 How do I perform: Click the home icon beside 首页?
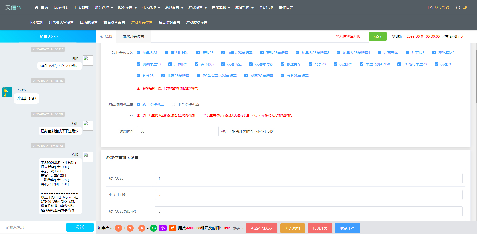pyautogui.click(x=36, y=7)
